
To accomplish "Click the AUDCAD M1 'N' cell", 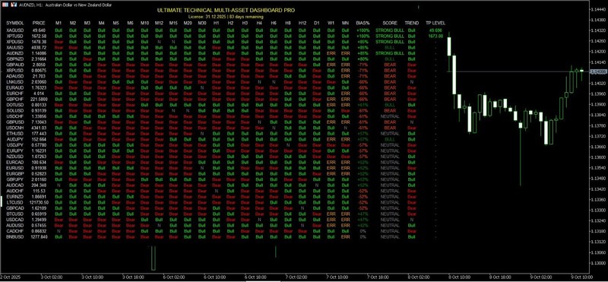I will pos(59,185).
